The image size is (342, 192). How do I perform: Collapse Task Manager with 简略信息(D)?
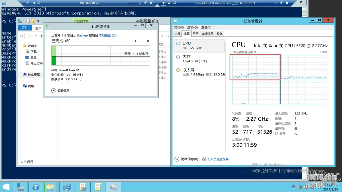pyautogui.click(x=186, y=159)
